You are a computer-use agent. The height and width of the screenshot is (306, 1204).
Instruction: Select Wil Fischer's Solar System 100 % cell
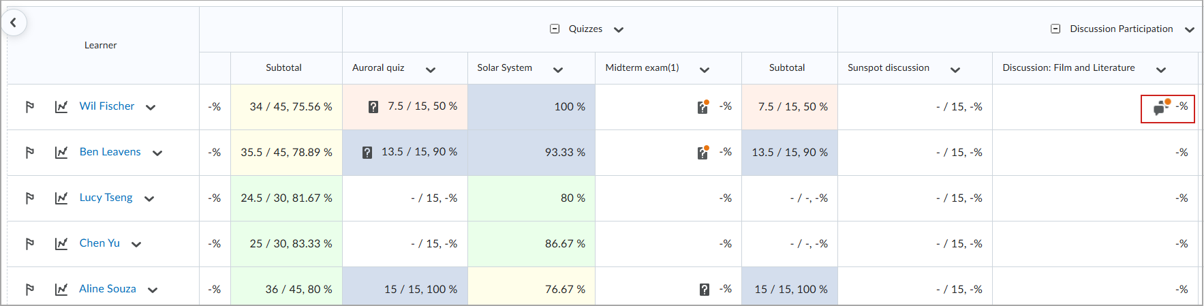pos(531,107)
